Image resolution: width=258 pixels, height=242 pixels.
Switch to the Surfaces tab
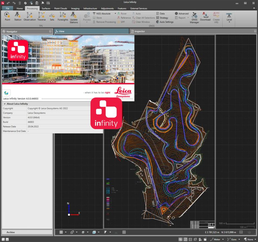click(46, 8)
